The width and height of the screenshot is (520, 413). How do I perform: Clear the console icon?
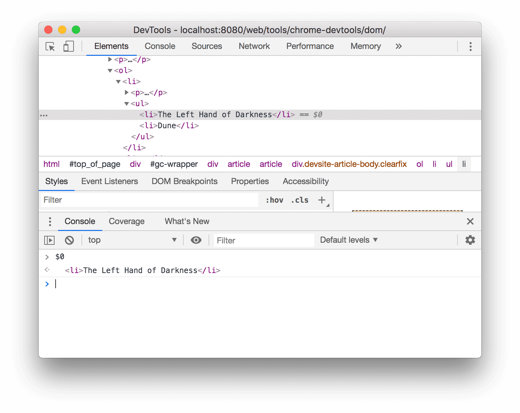(x=69, y=240)
